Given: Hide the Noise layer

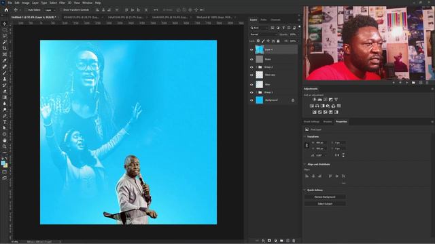Looking at the screenshot, I should point(251,59).
